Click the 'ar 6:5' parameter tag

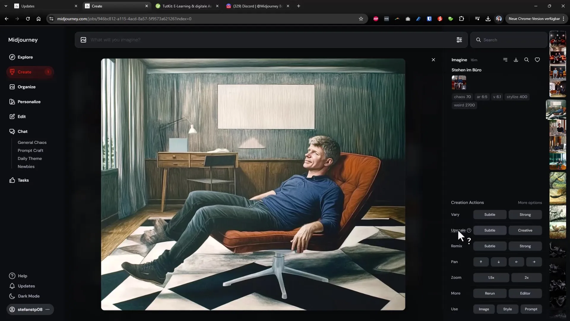[482, 97]
